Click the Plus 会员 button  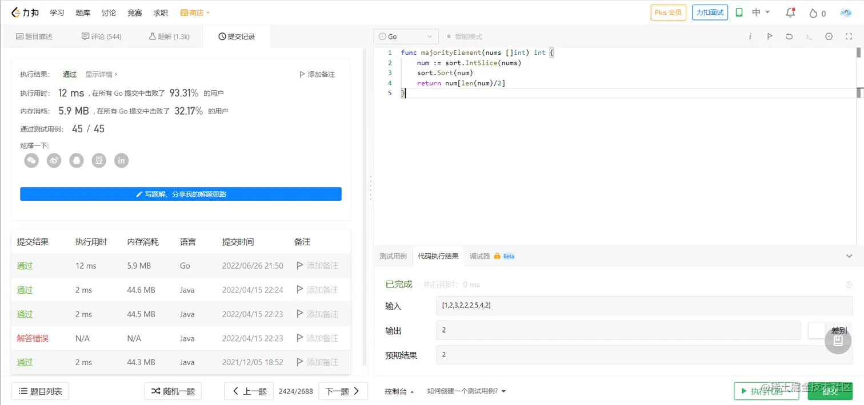pos(668,13)
